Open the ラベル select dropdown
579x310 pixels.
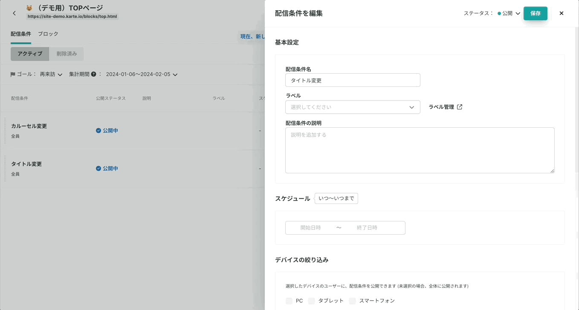pos(353,107)
